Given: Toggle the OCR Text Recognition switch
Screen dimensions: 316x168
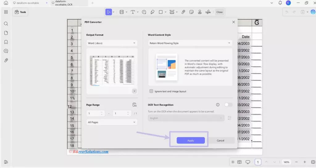Looking at the screenshot, I should pos(228,104).
